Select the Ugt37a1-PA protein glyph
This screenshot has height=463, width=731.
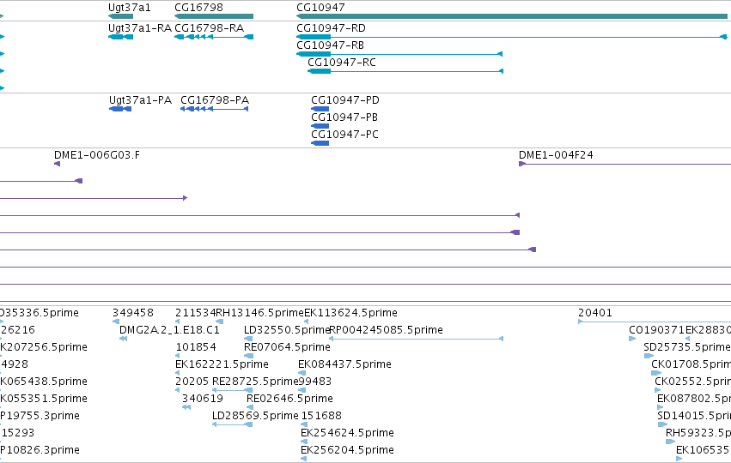click(x=120, y=109)
